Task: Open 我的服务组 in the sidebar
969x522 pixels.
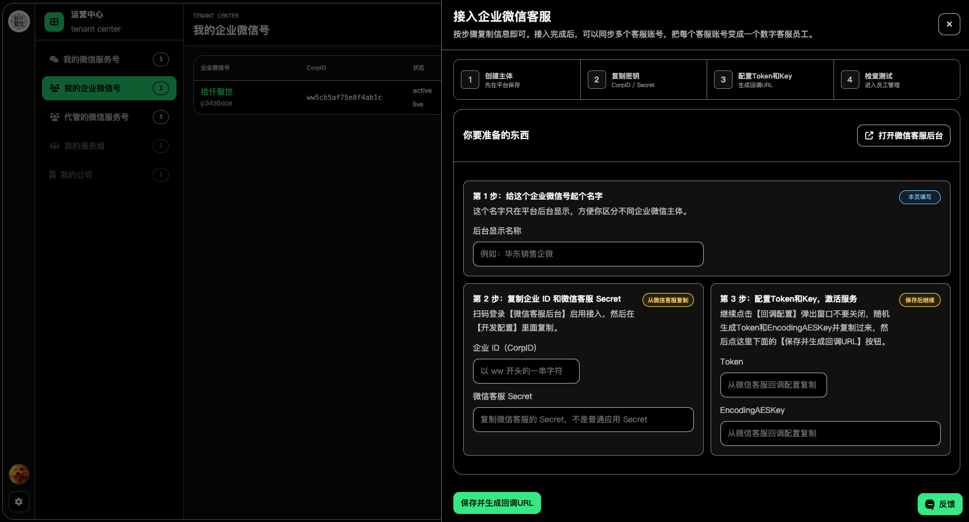Action: pyautogui.click(x=109, y=146)
